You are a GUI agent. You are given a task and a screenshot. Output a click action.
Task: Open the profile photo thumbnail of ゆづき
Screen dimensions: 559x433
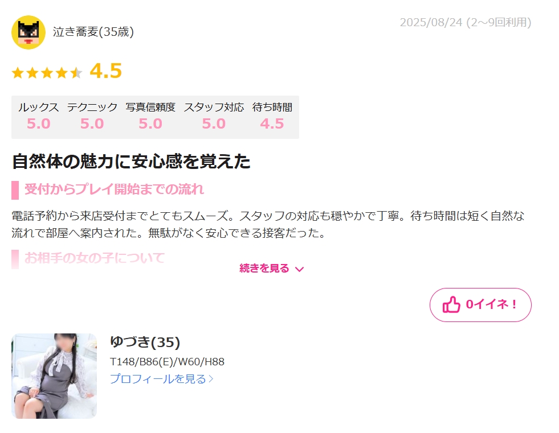[54, 376]
